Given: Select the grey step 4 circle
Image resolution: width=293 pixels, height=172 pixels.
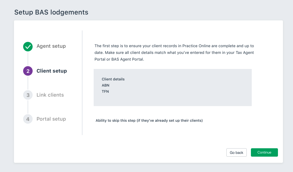Looking at the screenshot, I should pyautogui.click(x=28, y=119).
